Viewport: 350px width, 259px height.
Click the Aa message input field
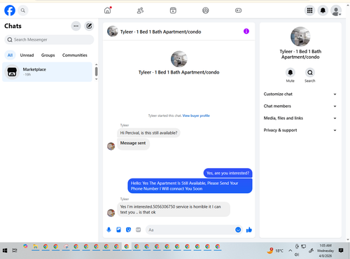[190, 230]
